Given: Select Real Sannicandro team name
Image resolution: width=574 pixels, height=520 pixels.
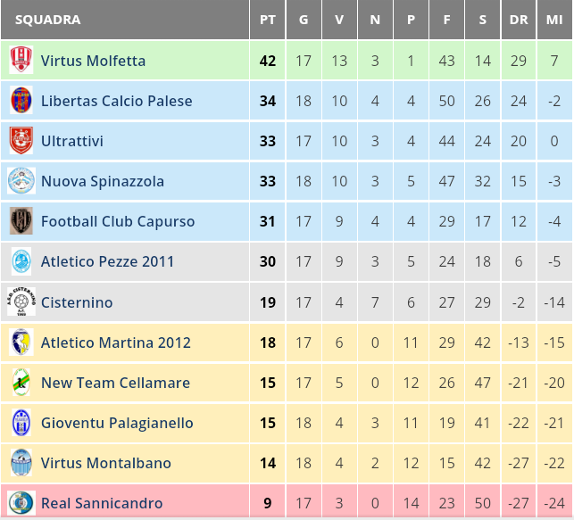Looking at the screenshot, I should coord(102,503).
